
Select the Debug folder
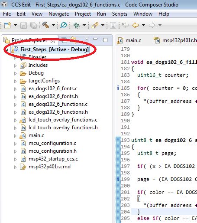pos(36,73)
